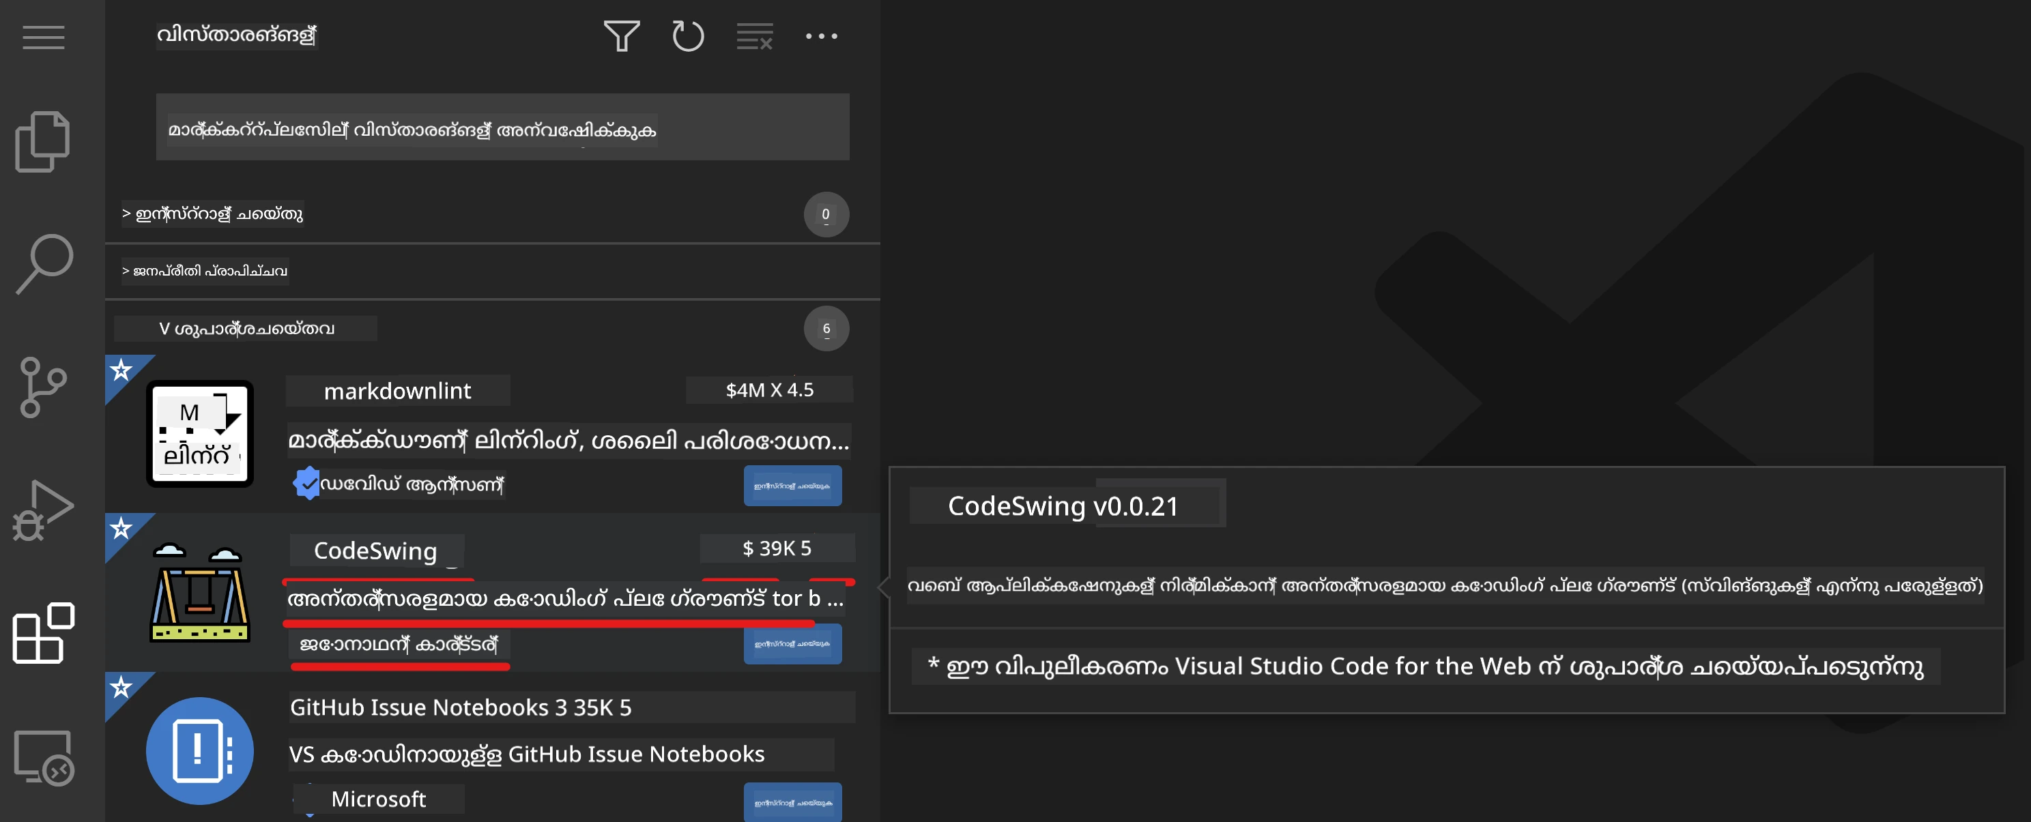Screen dimensions: 2031x822
Task: Select the CodeSwing extension title
Action: 375,550
